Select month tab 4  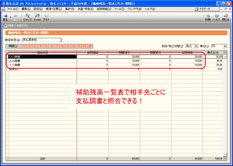(40, 46)
